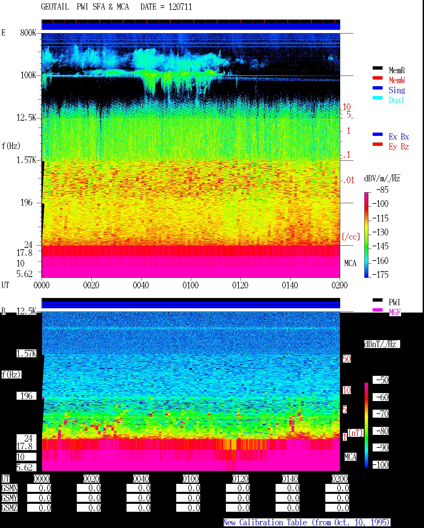Viewport: 424px width, 528px height.
Task: Click the '[/cc]' density unit label
Action: coord(351,237)
